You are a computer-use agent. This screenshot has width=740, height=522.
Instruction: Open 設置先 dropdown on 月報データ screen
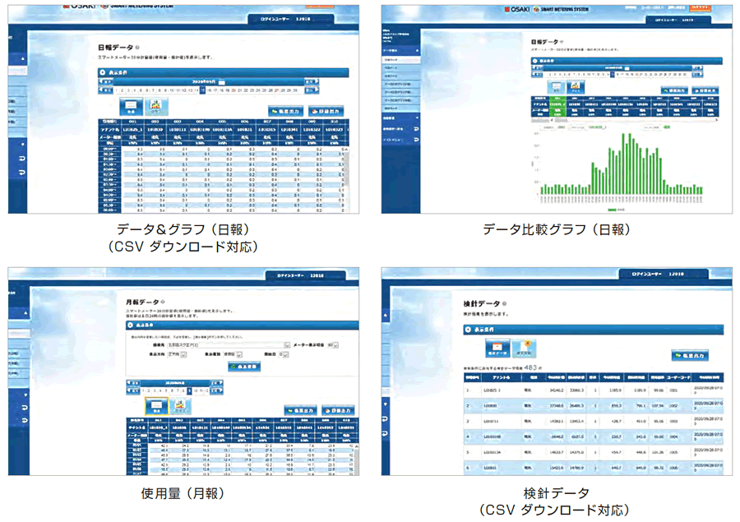(x=286, y=345)
